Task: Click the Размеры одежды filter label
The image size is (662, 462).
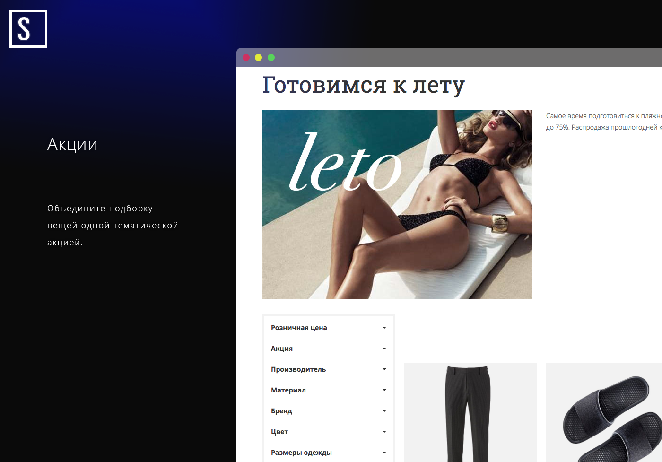Action: [x=301, y=453]
